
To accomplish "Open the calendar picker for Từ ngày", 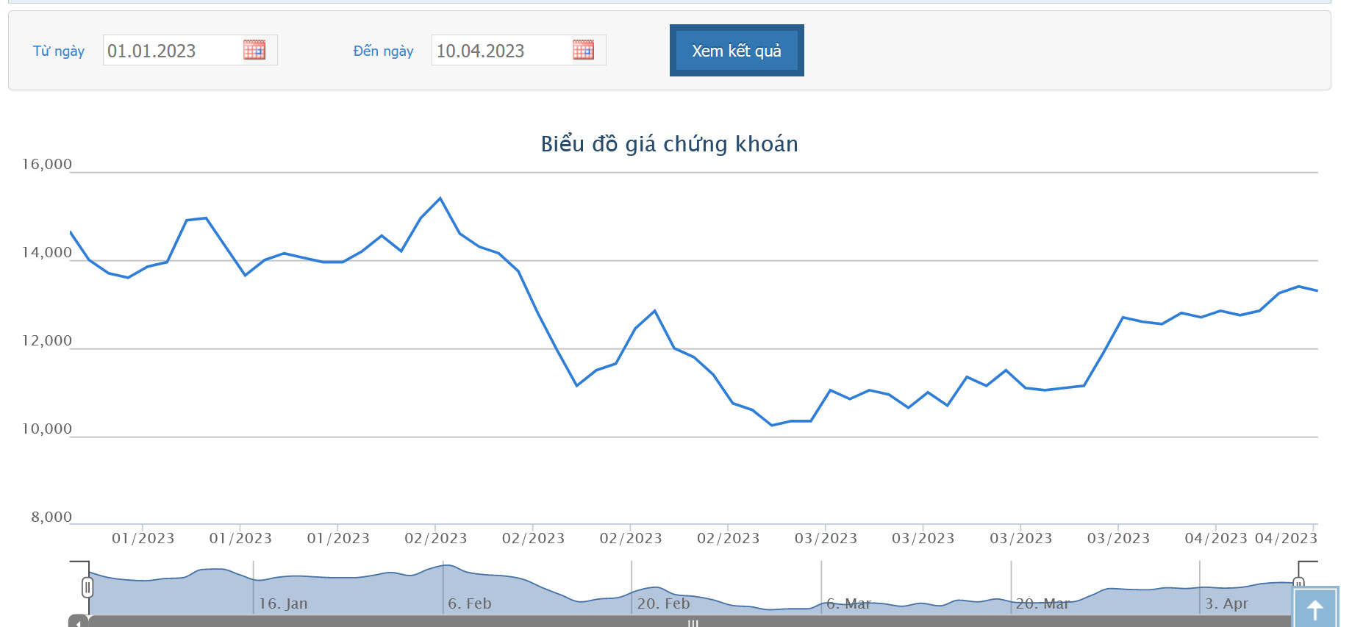I will click(254, 50).
